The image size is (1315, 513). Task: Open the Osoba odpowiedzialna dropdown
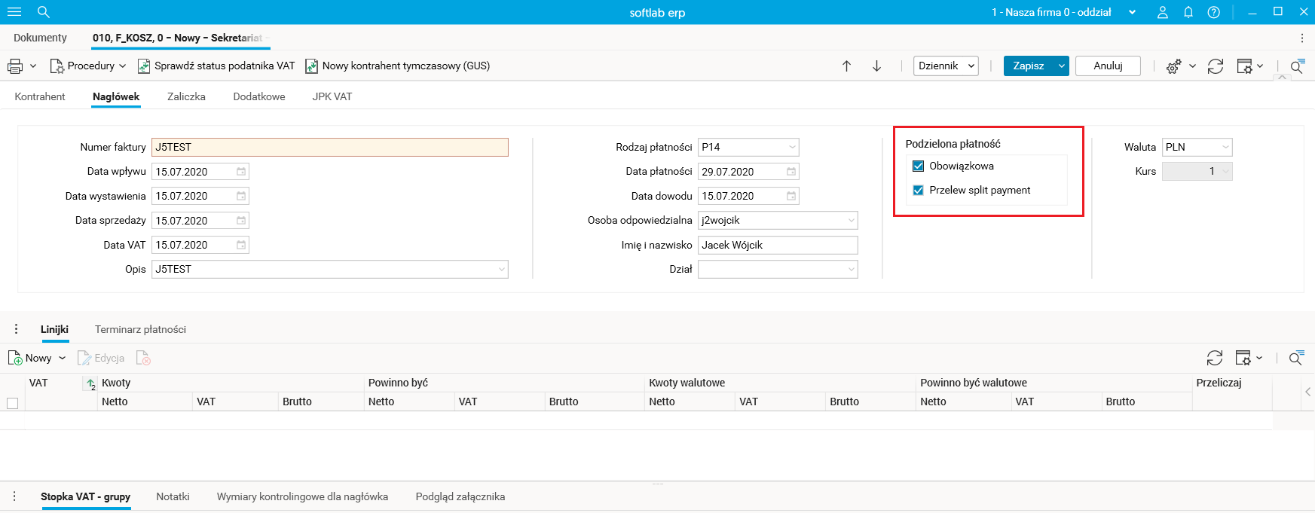point(852,221)
